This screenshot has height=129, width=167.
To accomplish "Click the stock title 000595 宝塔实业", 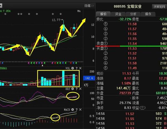I will tap(127, 6).
